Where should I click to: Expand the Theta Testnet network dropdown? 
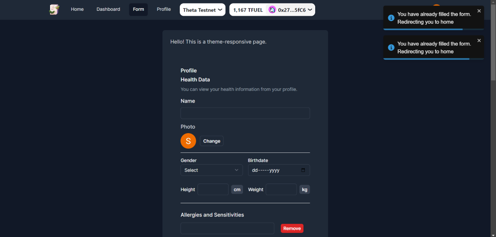tap(202, 10)
